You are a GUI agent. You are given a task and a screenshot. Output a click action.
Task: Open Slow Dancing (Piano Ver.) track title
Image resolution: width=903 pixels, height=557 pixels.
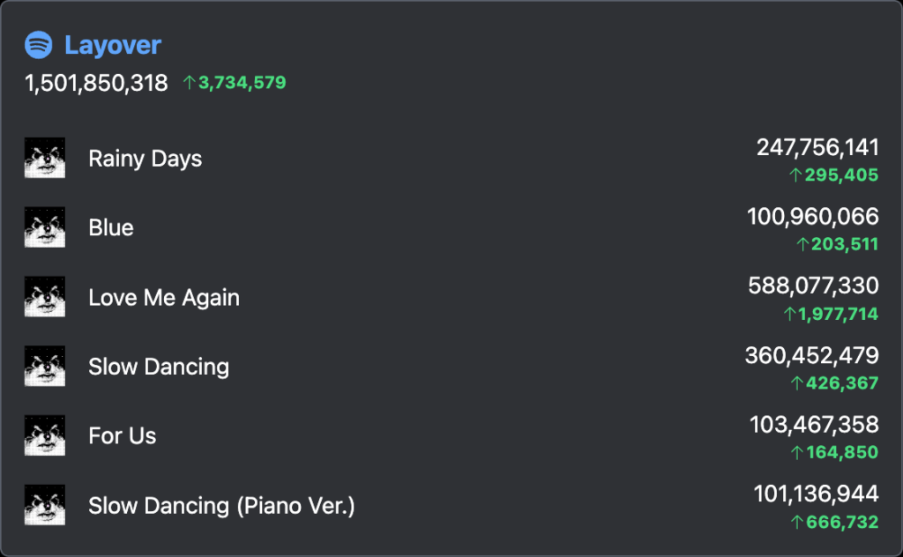pyautogui.click(x=221, y=506)
